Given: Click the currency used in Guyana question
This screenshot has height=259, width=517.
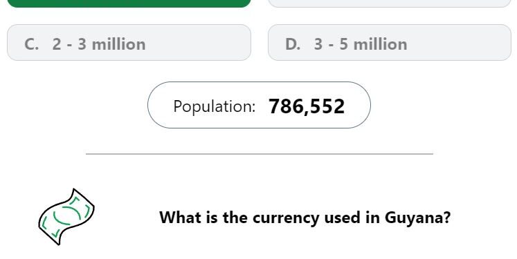Looking at the screenshot, I should pyautogui.click(x=305, y=218).
